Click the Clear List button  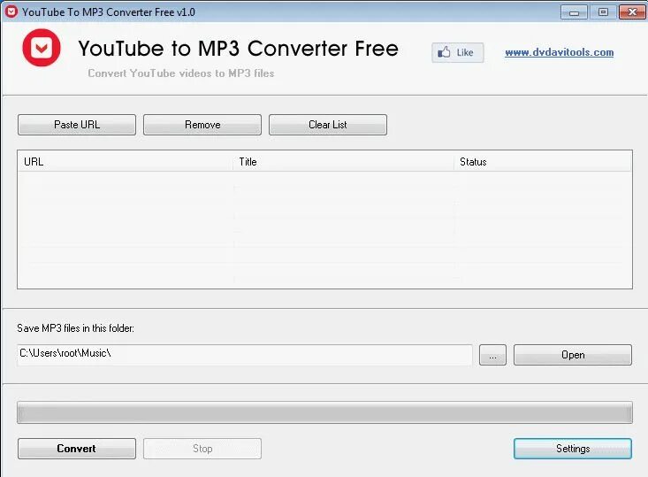coord(328,125)
